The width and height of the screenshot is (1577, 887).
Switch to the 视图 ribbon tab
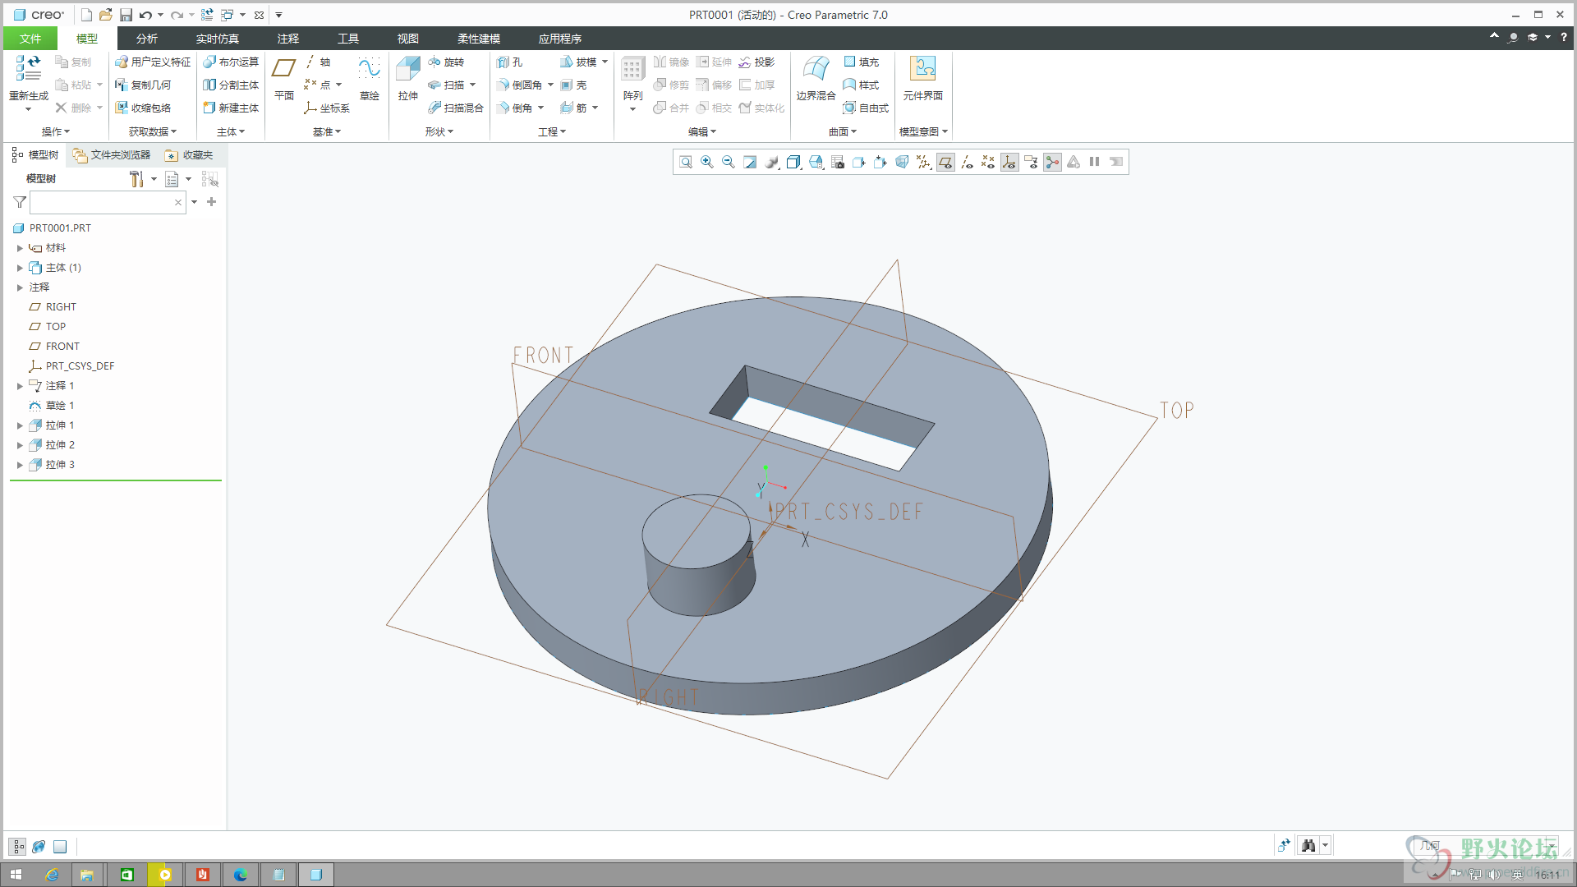click(x=408, y=39)
